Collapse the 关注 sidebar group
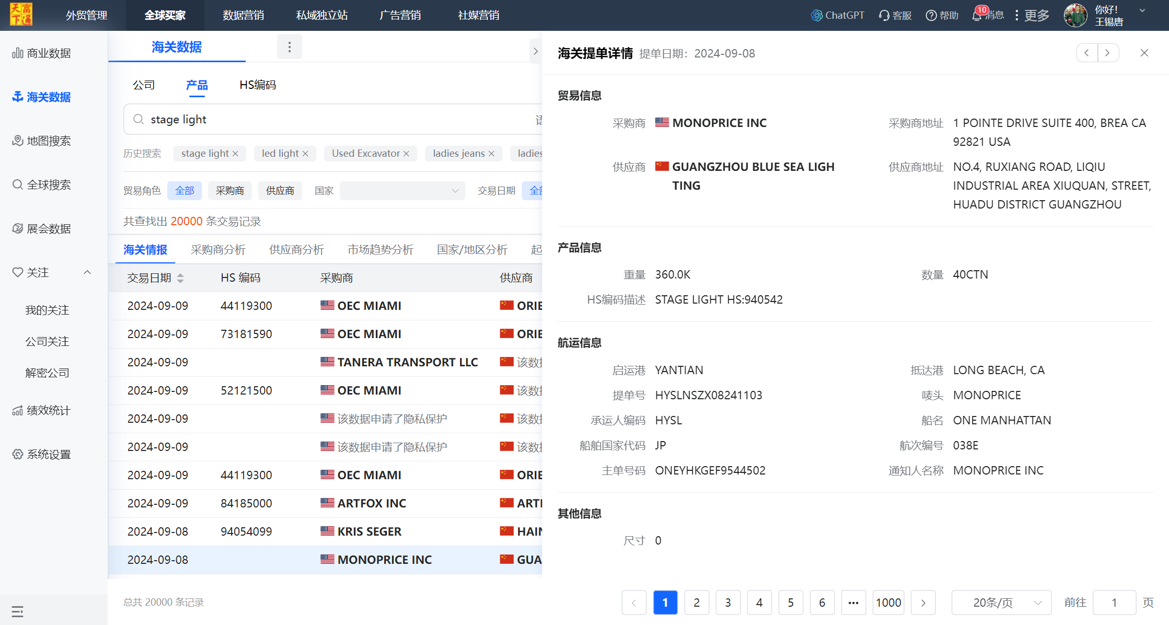 click(x=87, y=272)
